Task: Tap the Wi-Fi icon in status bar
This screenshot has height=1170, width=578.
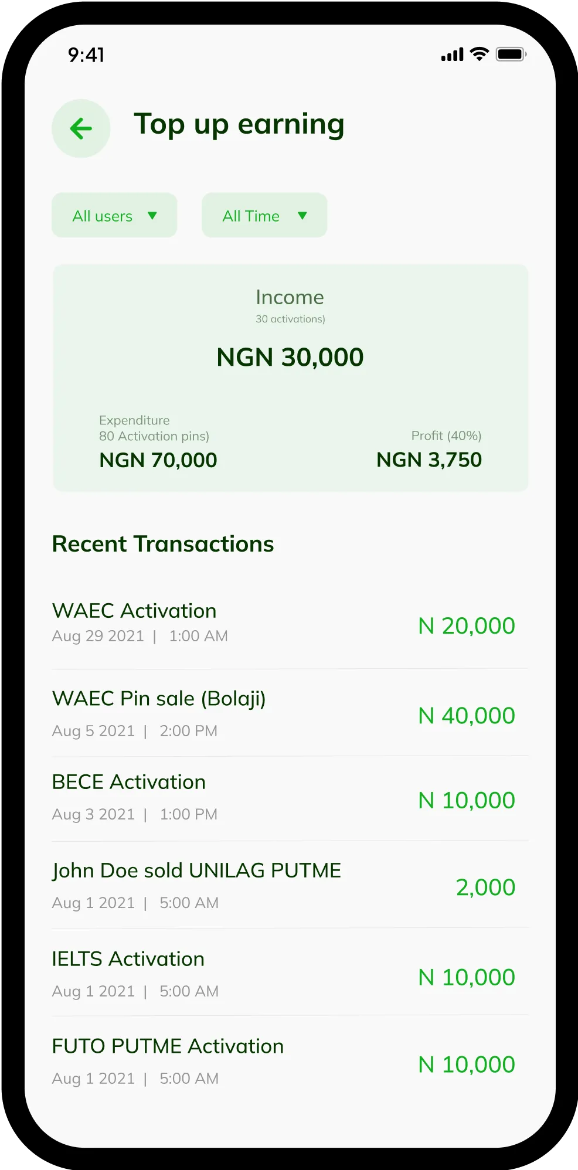Action: [480, 54]
